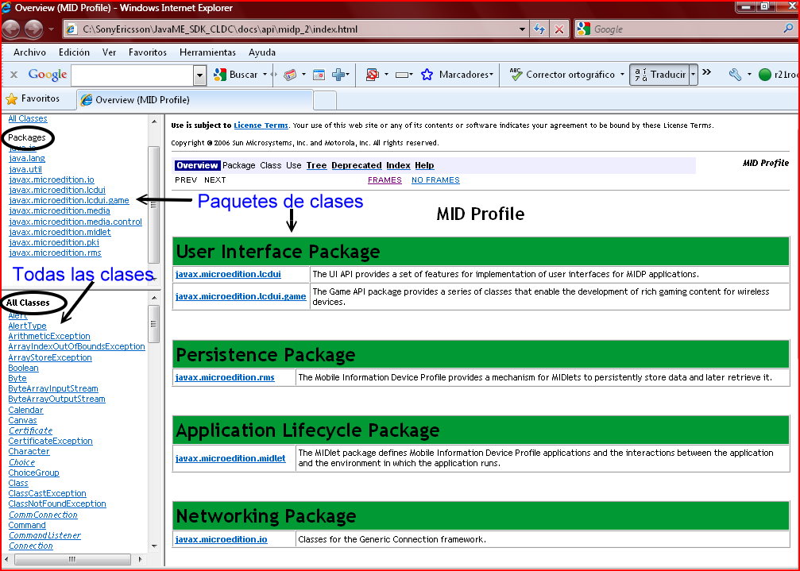Image resolution: width=800 pixels, height=571 pixels.
Task: Click the AutoFill rectangle icon
Action: tap(402, 75)
